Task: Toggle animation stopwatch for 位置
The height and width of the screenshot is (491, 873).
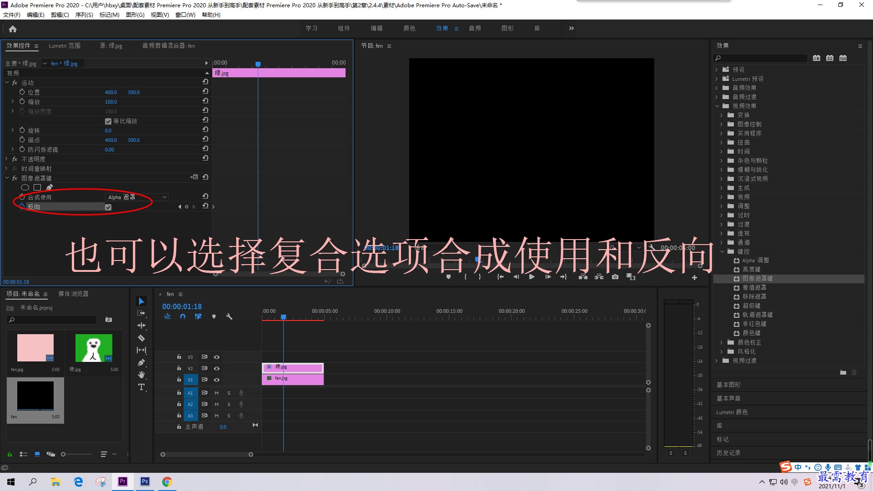Action: [22, 92]
